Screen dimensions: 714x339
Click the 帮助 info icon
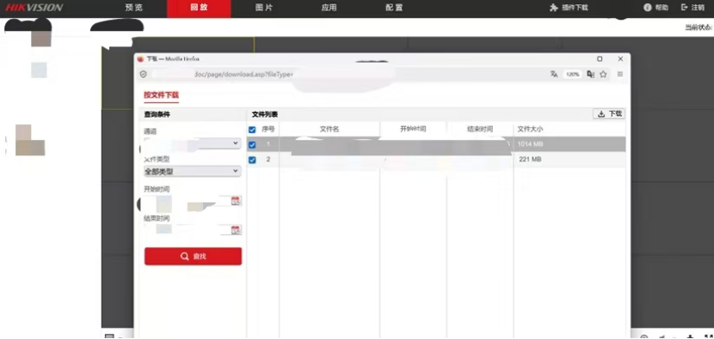648,8
